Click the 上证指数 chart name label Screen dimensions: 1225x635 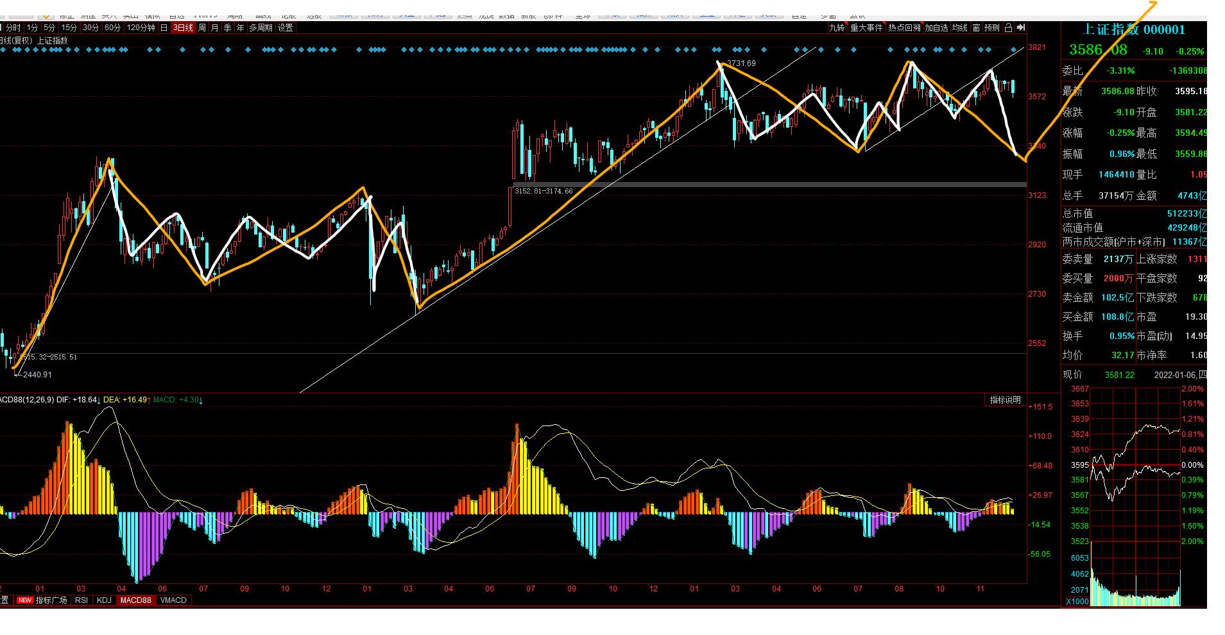click(x=53, y=40)
